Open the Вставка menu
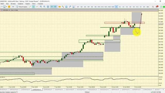 point(13,4)
